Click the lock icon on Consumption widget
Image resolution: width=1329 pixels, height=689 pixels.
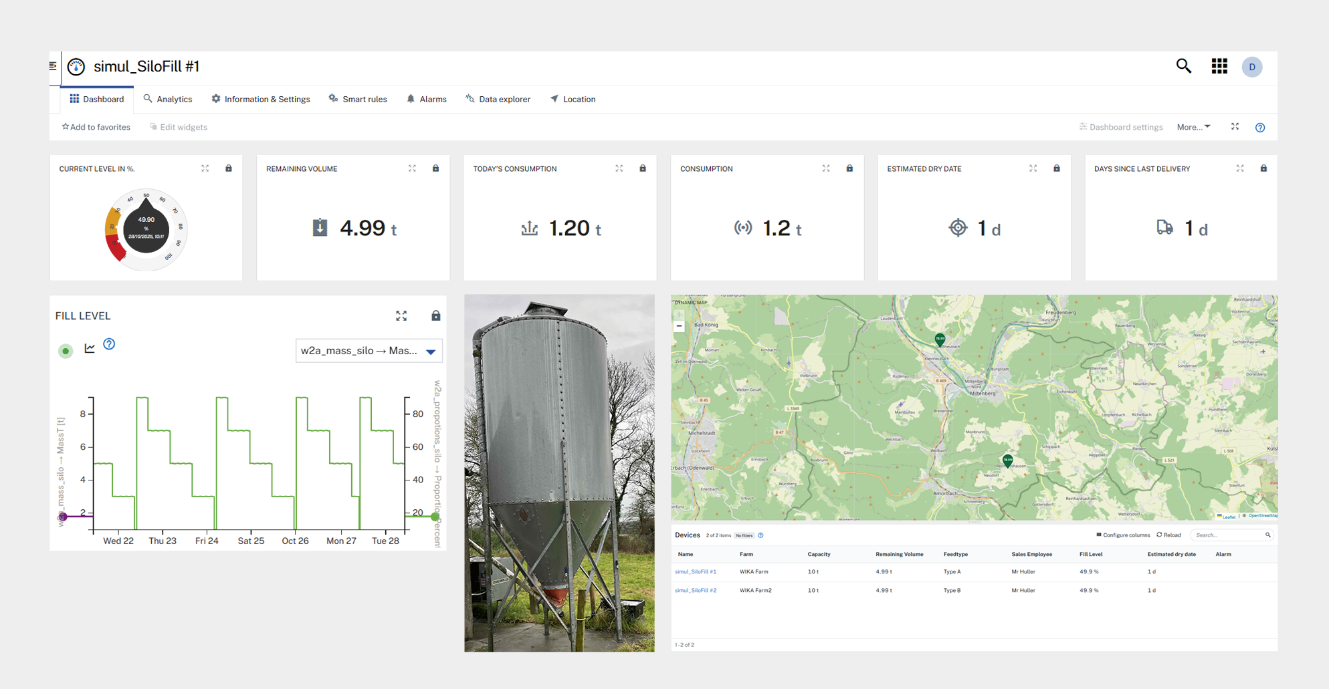point(849,168)
